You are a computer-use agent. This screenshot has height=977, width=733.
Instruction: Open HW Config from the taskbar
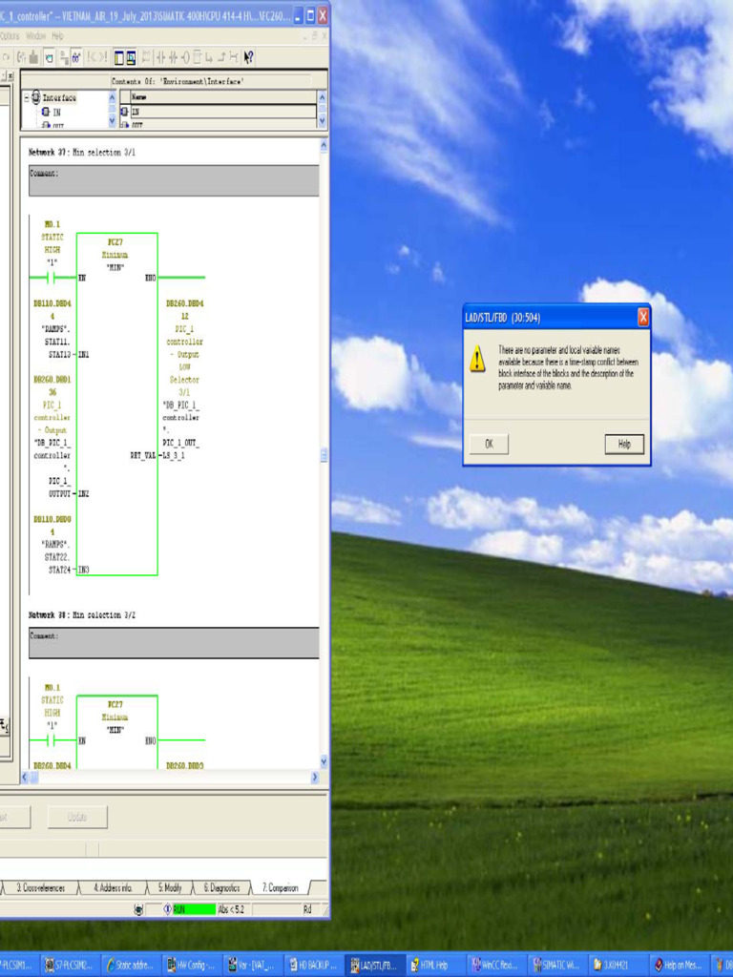[191, 966]
